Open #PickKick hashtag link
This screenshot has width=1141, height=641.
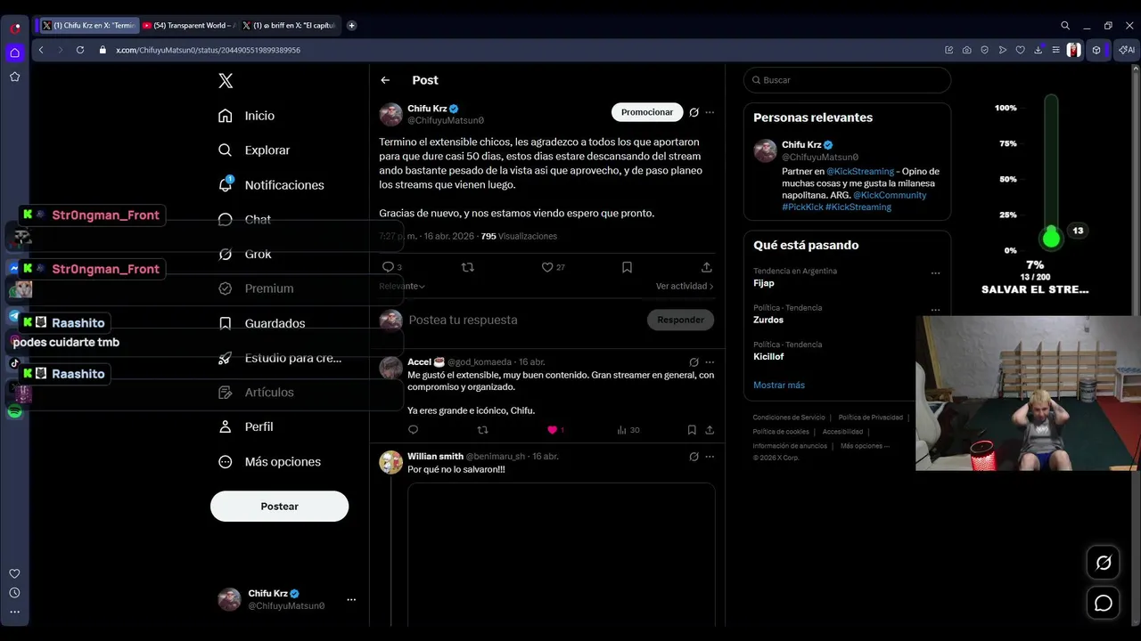pos(802,207)
